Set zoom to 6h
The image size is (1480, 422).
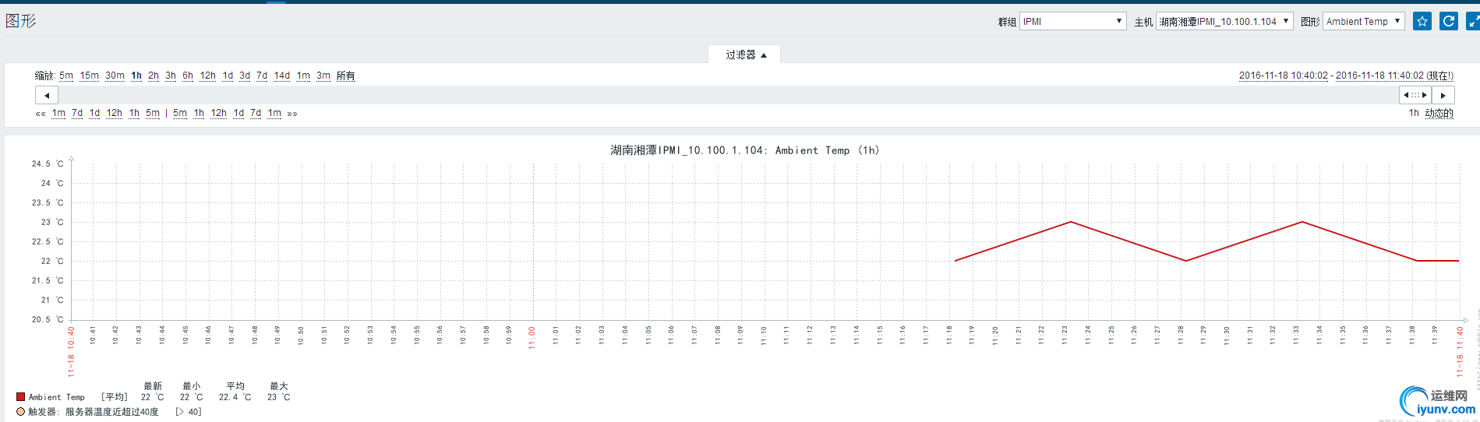[188, 76]
